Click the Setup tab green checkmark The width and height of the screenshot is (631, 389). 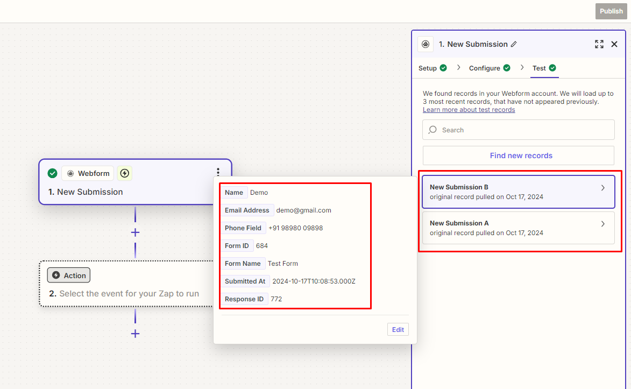(x=443, y=68)
